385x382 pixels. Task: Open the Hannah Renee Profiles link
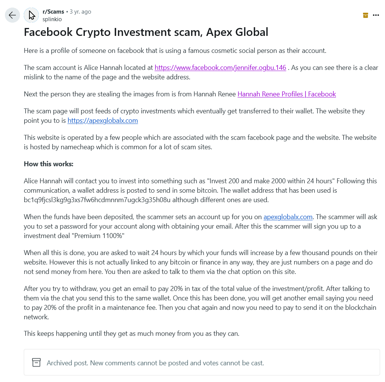(x=286, y=94)
